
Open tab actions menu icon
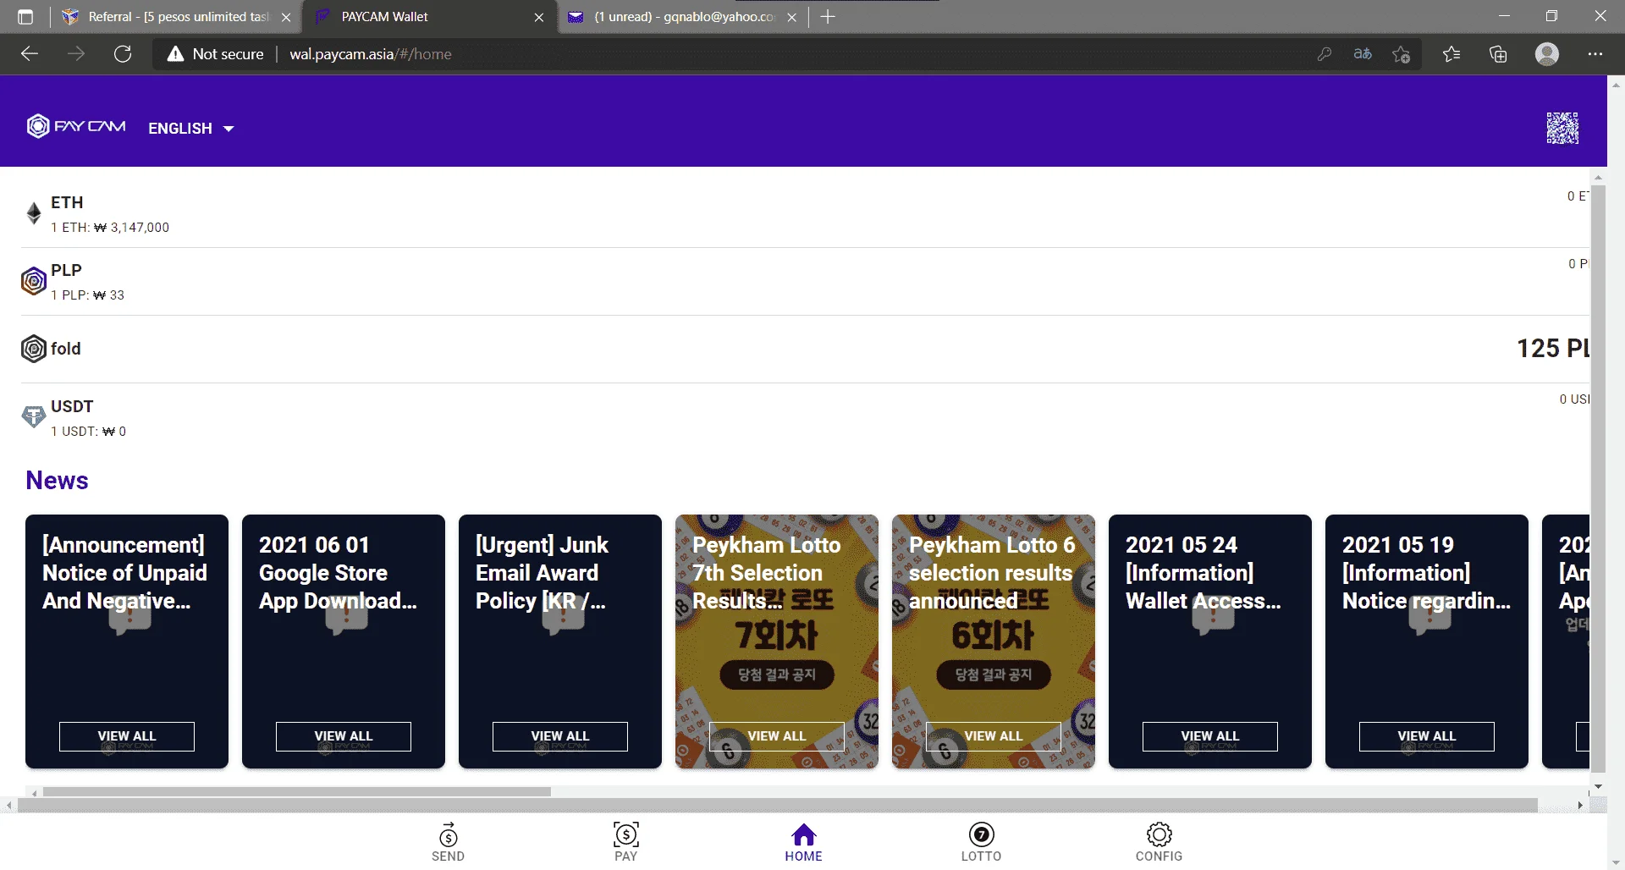25,17
